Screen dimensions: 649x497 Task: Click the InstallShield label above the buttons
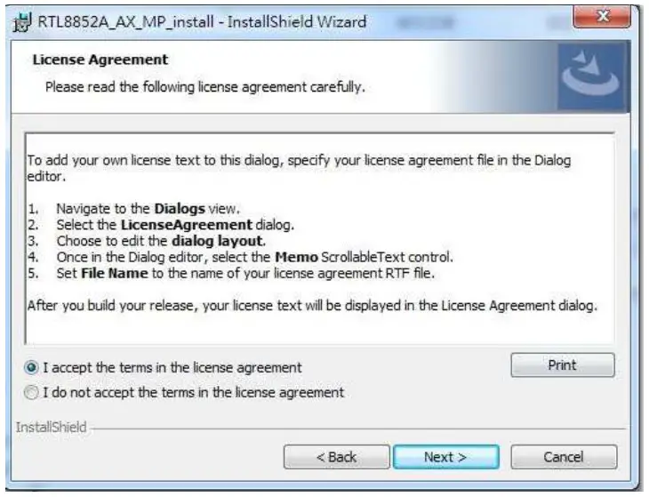[52, 428]
